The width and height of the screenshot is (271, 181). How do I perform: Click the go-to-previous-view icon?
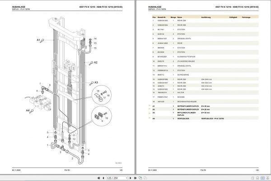coord(140,178)
